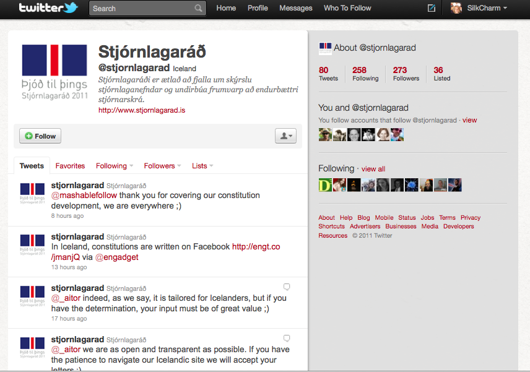Click stjornlagarad username on the mashablefollow tweet
The image size is (530, 372).
(77, 185)
